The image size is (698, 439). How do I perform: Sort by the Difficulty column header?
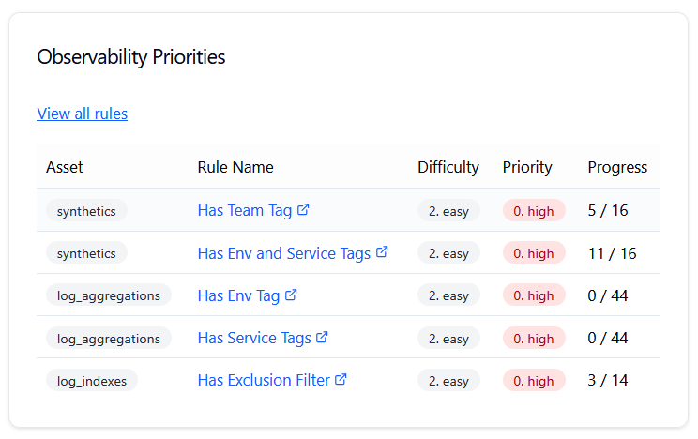(x=448, y=167)
